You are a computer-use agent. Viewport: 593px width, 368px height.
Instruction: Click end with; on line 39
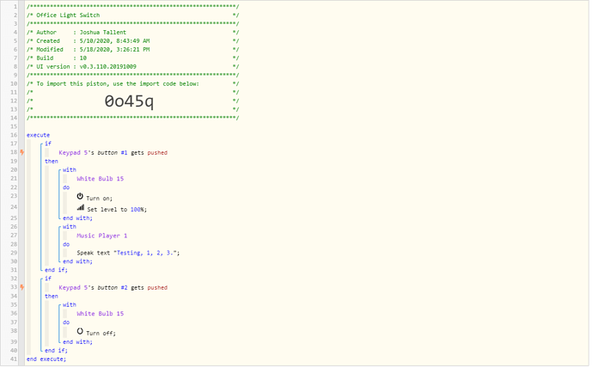coord(77,342)
